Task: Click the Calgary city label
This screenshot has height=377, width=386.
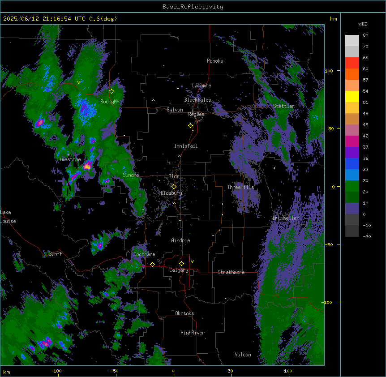Action: tap(179, 270)
